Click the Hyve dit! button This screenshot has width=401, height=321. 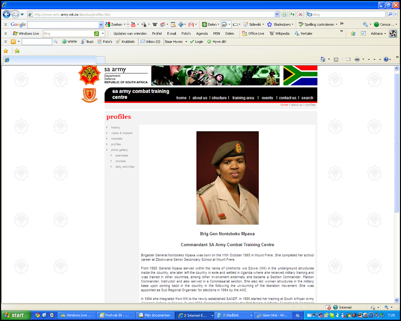[217, 42]
